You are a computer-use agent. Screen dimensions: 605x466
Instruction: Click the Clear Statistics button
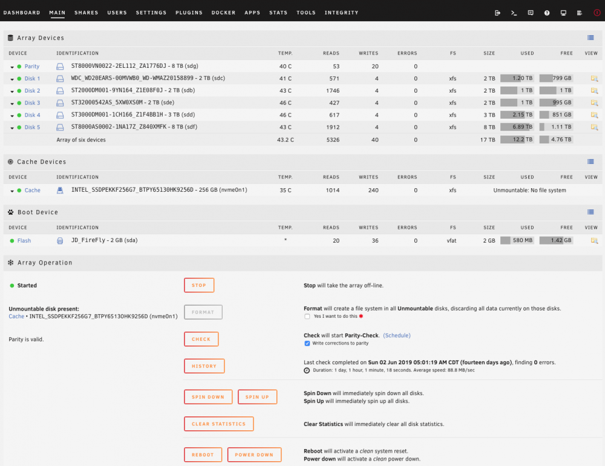(x=219, y=424)
